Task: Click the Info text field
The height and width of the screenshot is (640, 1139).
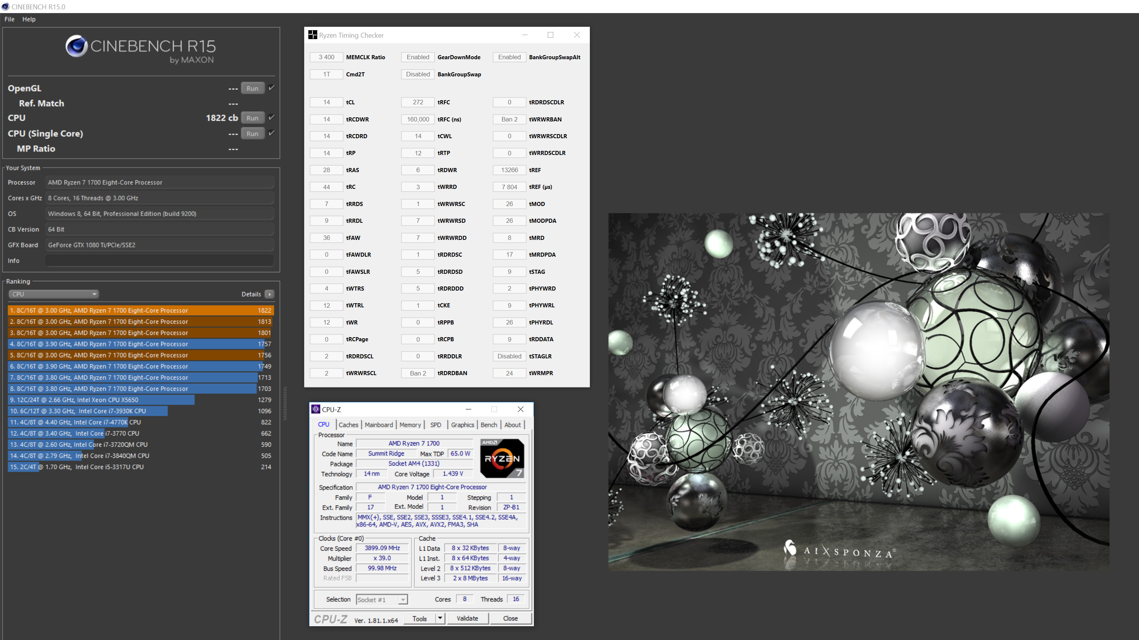Action: pyautogui.click(x=159, y=261)
